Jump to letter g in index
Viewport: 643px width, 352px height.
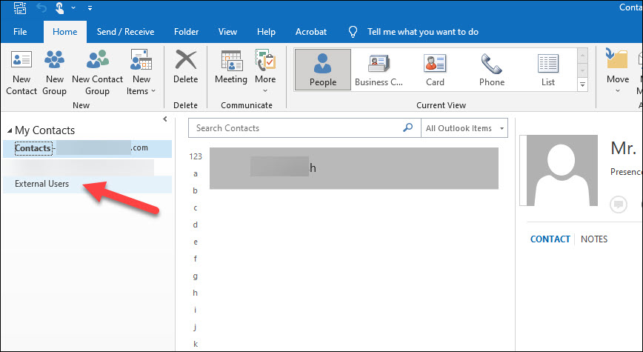[196, 276]
